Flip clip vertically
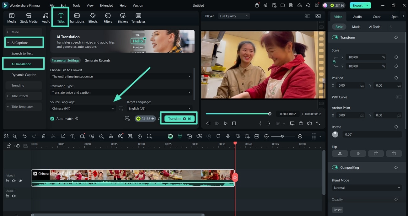This screenshot has width=408, height=216. click(358, 154)
